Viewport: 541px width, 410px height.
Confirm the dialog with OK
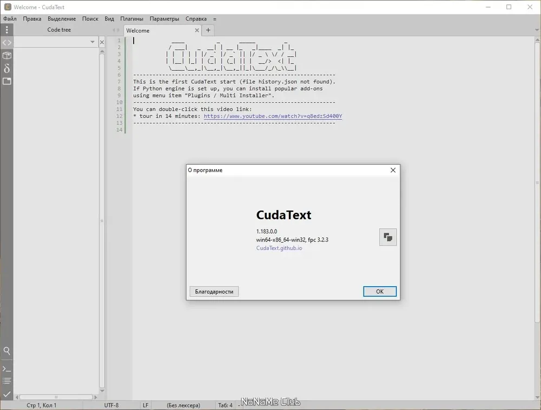point(380,292)
